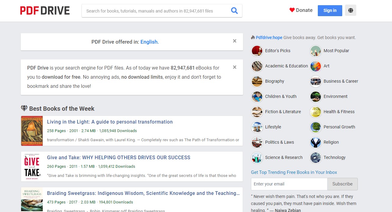Open the Biography category

(x=274, y=81)
